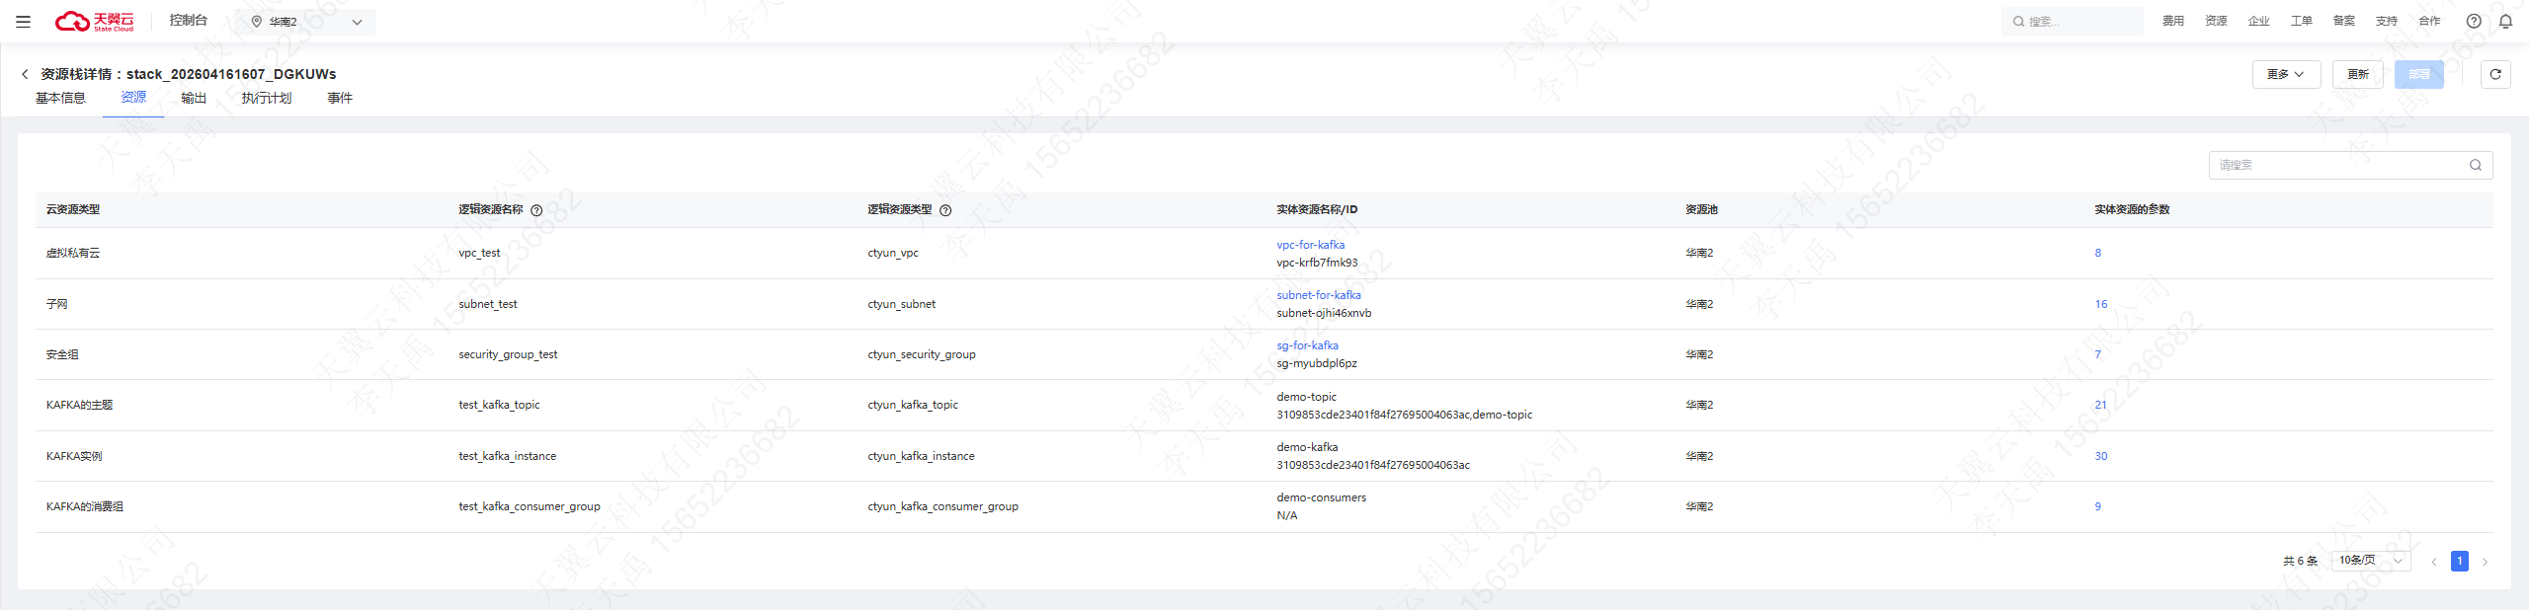This screenshot has height=610, width=2529.
Task: Open the subnet-for-kafka resource link
Action: [x=1318, y=295]
